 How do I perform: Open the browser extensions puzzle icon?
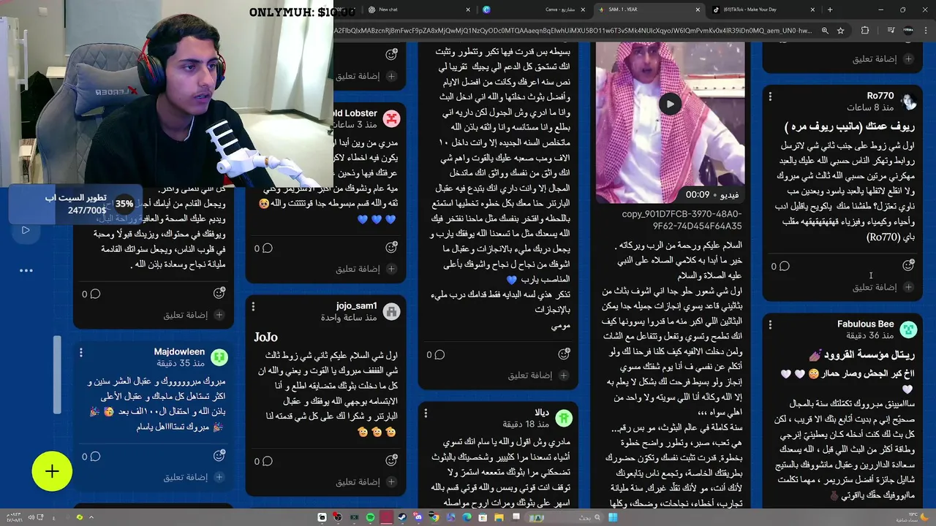click(x=865, y=31)
